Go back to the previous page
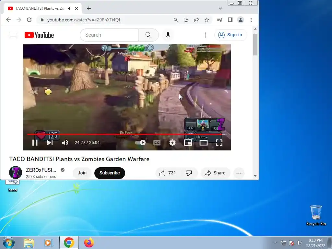Image resolution: width=332 pixels, height=249 pixels. 8,20
